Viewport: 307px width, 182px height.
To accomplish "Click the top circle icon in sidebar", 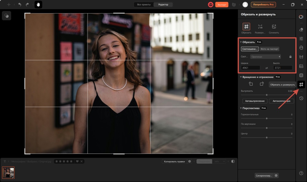I will (301, 17).
